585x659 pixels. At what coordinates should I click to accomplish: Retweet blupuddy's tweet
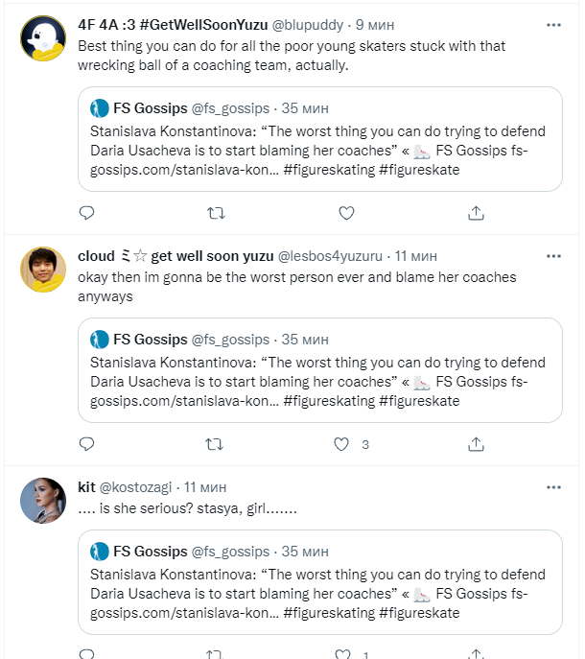(x=216, y=213)
